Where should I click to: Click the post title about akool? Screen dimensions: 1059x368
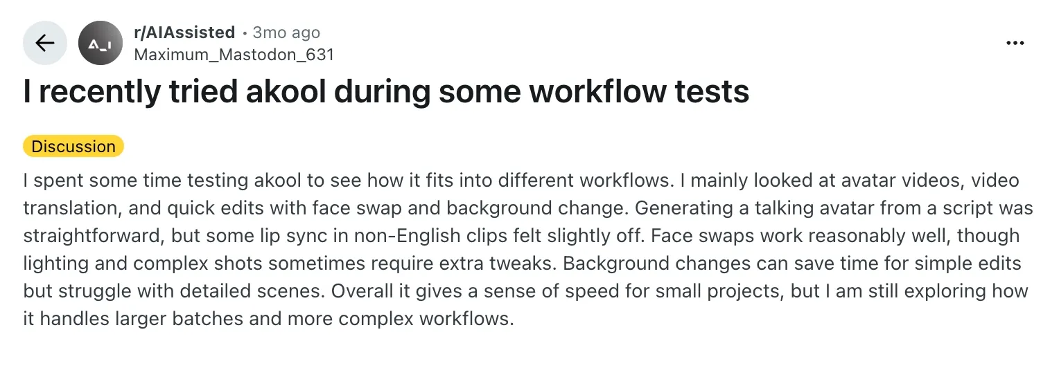(386, 92)
